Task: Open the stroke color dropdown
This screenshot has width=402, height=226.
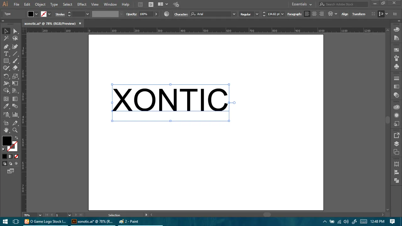Action: (49, 14)
